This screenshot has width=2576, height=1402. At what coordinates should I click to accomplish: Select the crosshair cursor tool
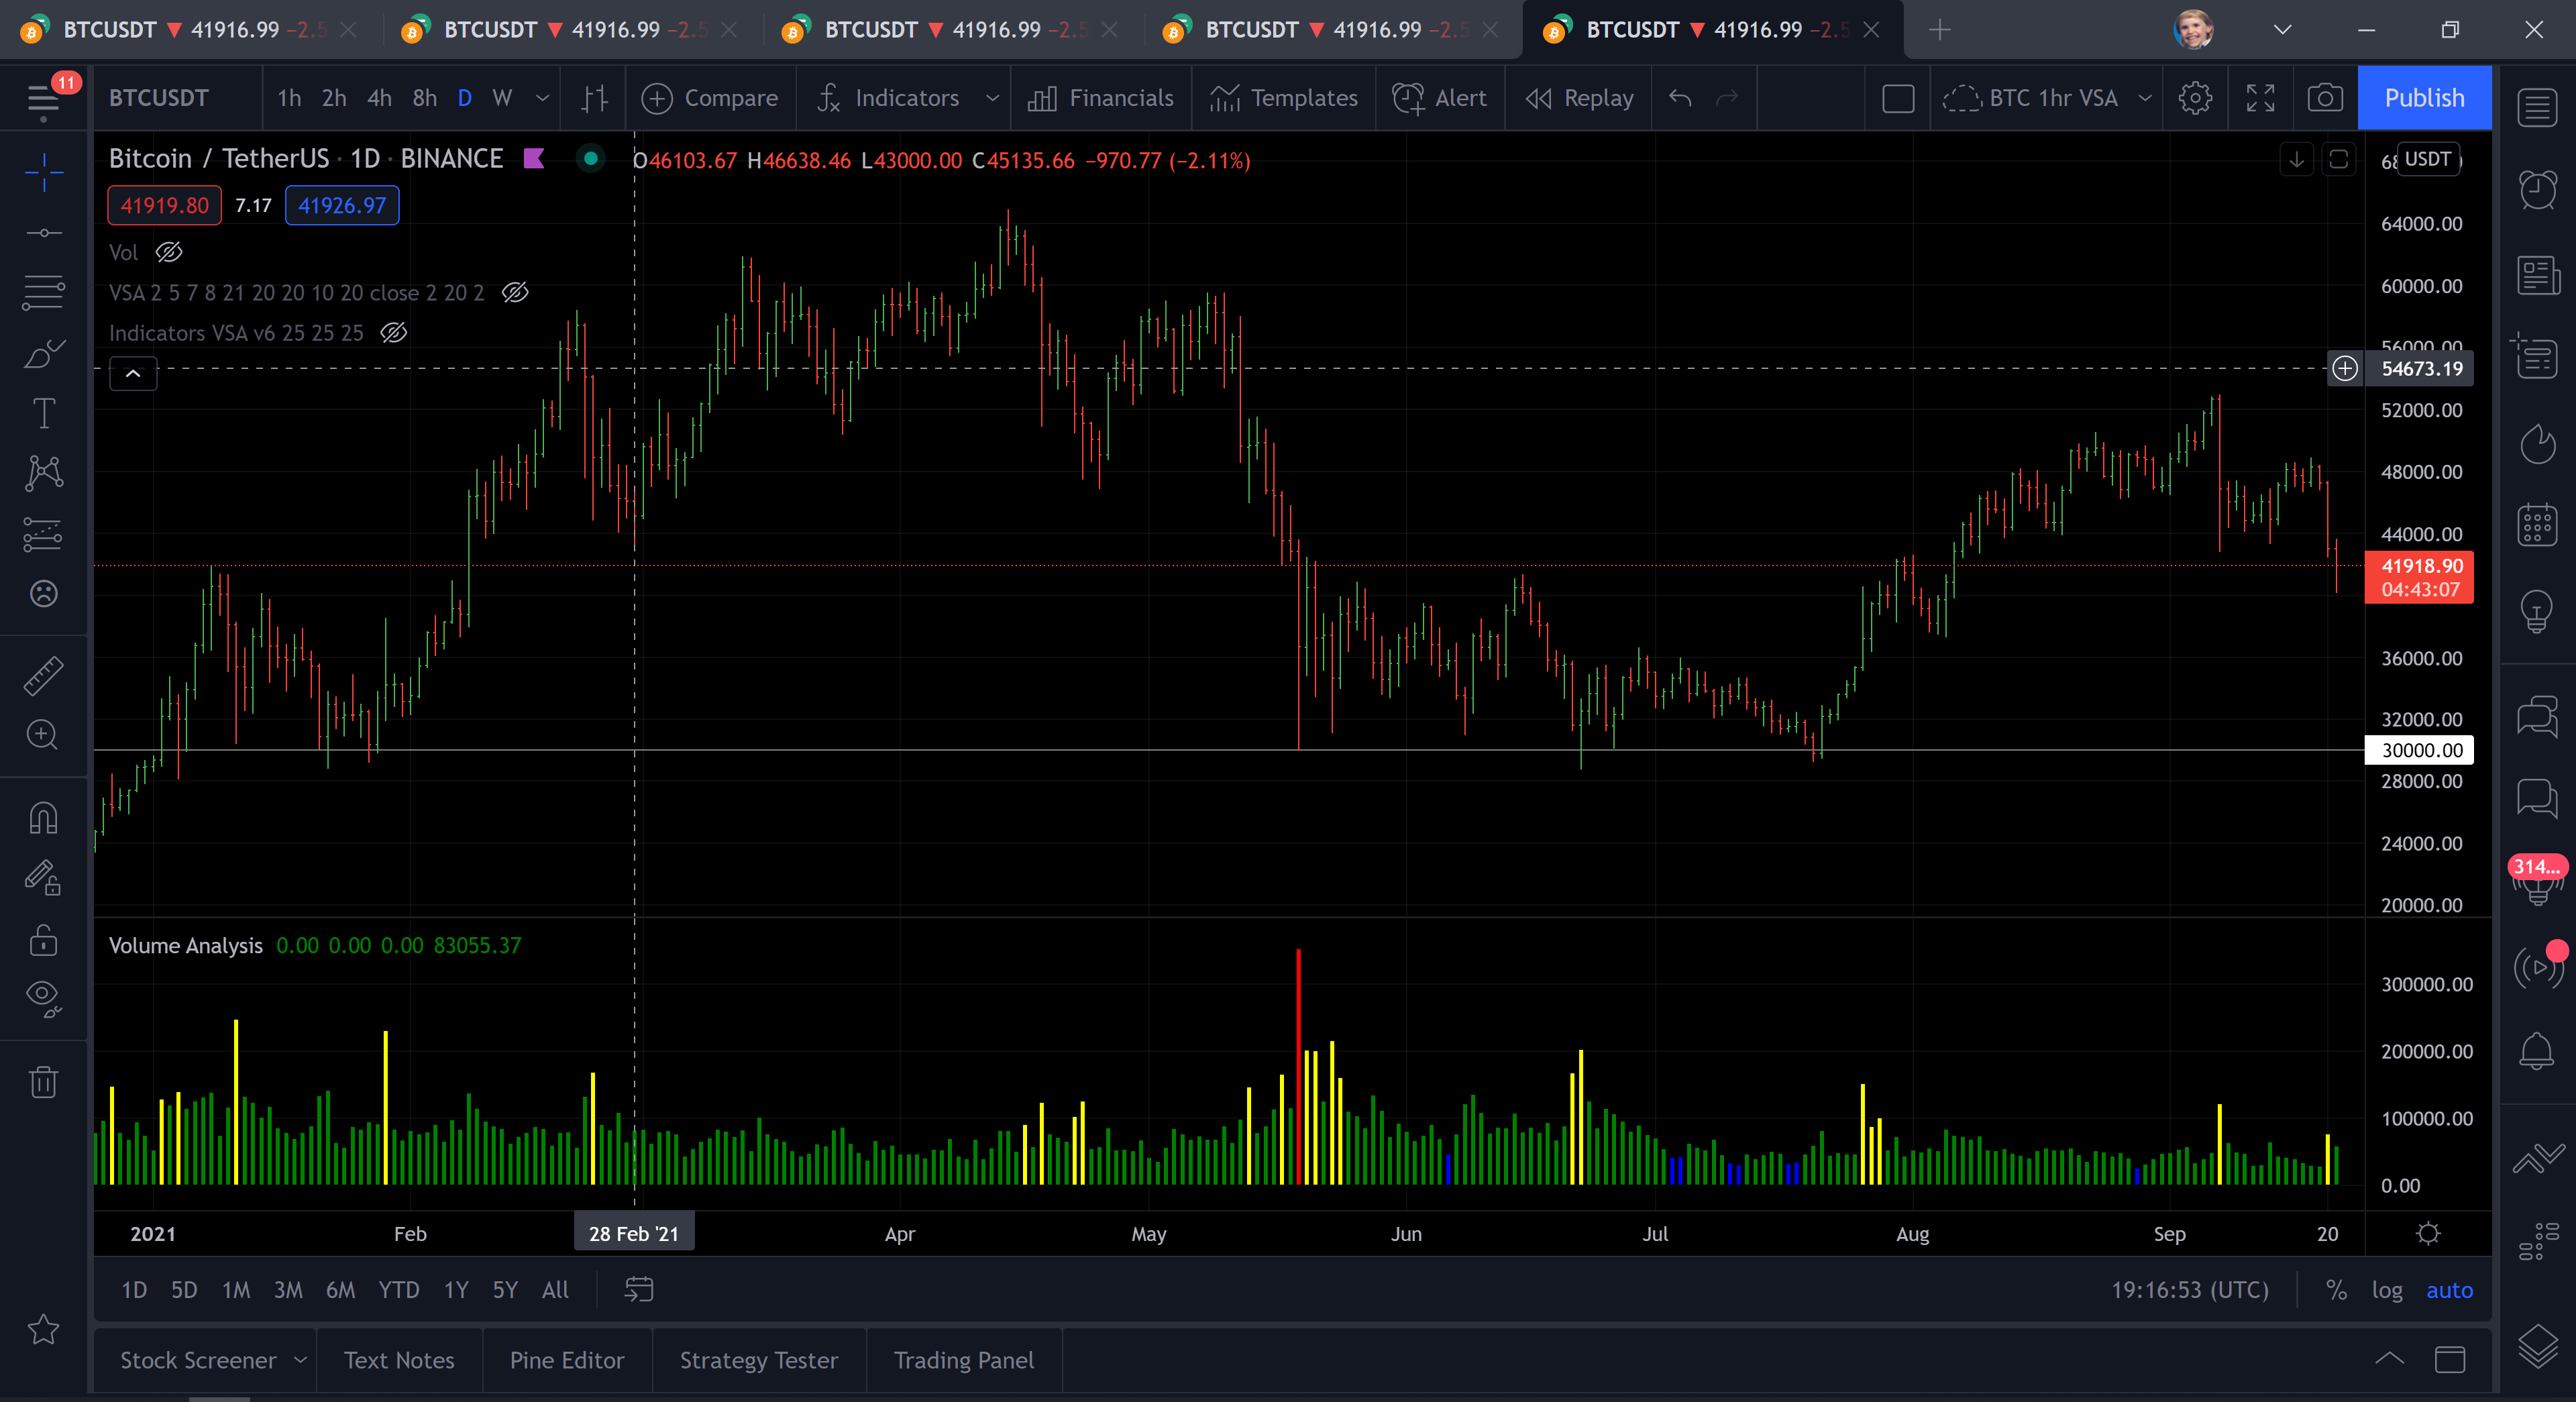(43, 173)
